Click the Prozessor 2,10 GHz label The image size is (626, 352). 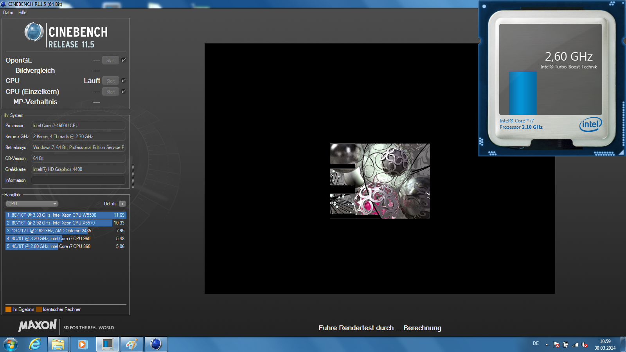(x=521, y=127)
